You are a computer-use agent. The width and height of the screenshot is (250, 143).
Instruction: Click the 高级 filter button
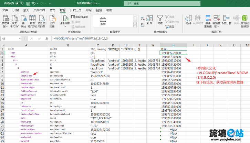(x=170, y=27)
